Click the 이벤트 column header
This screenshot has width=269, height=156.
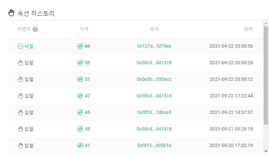click(x=24, y=29)
